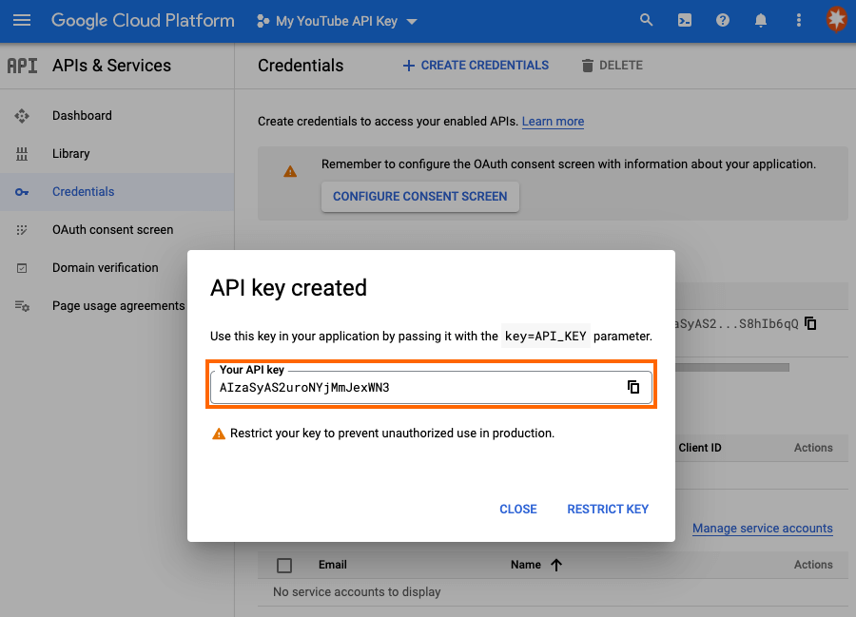The height and width of the screenshot is (617, 856).
Task: Click the Credentials page heading
Action: [x=301, y=66]
